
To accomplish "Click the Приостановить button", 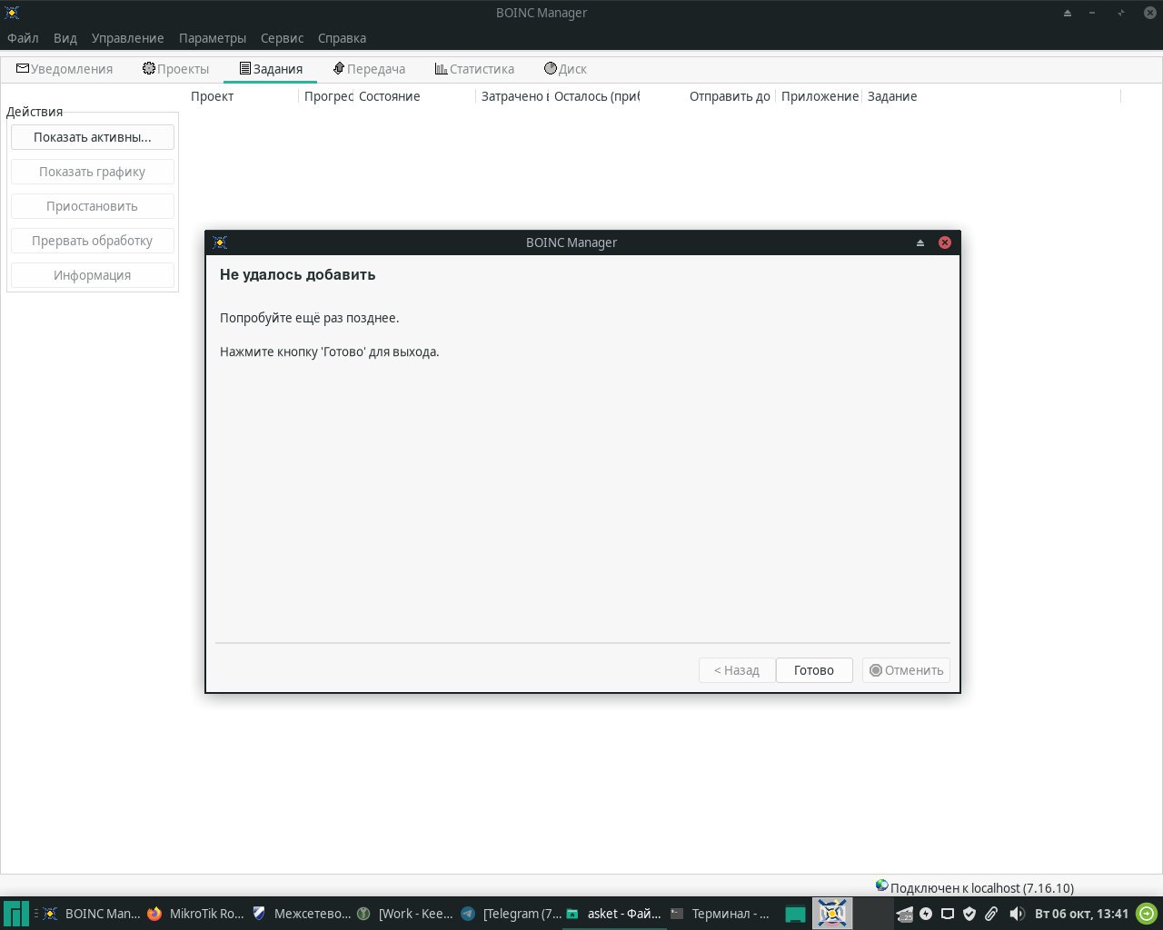I will coord(92,206).
